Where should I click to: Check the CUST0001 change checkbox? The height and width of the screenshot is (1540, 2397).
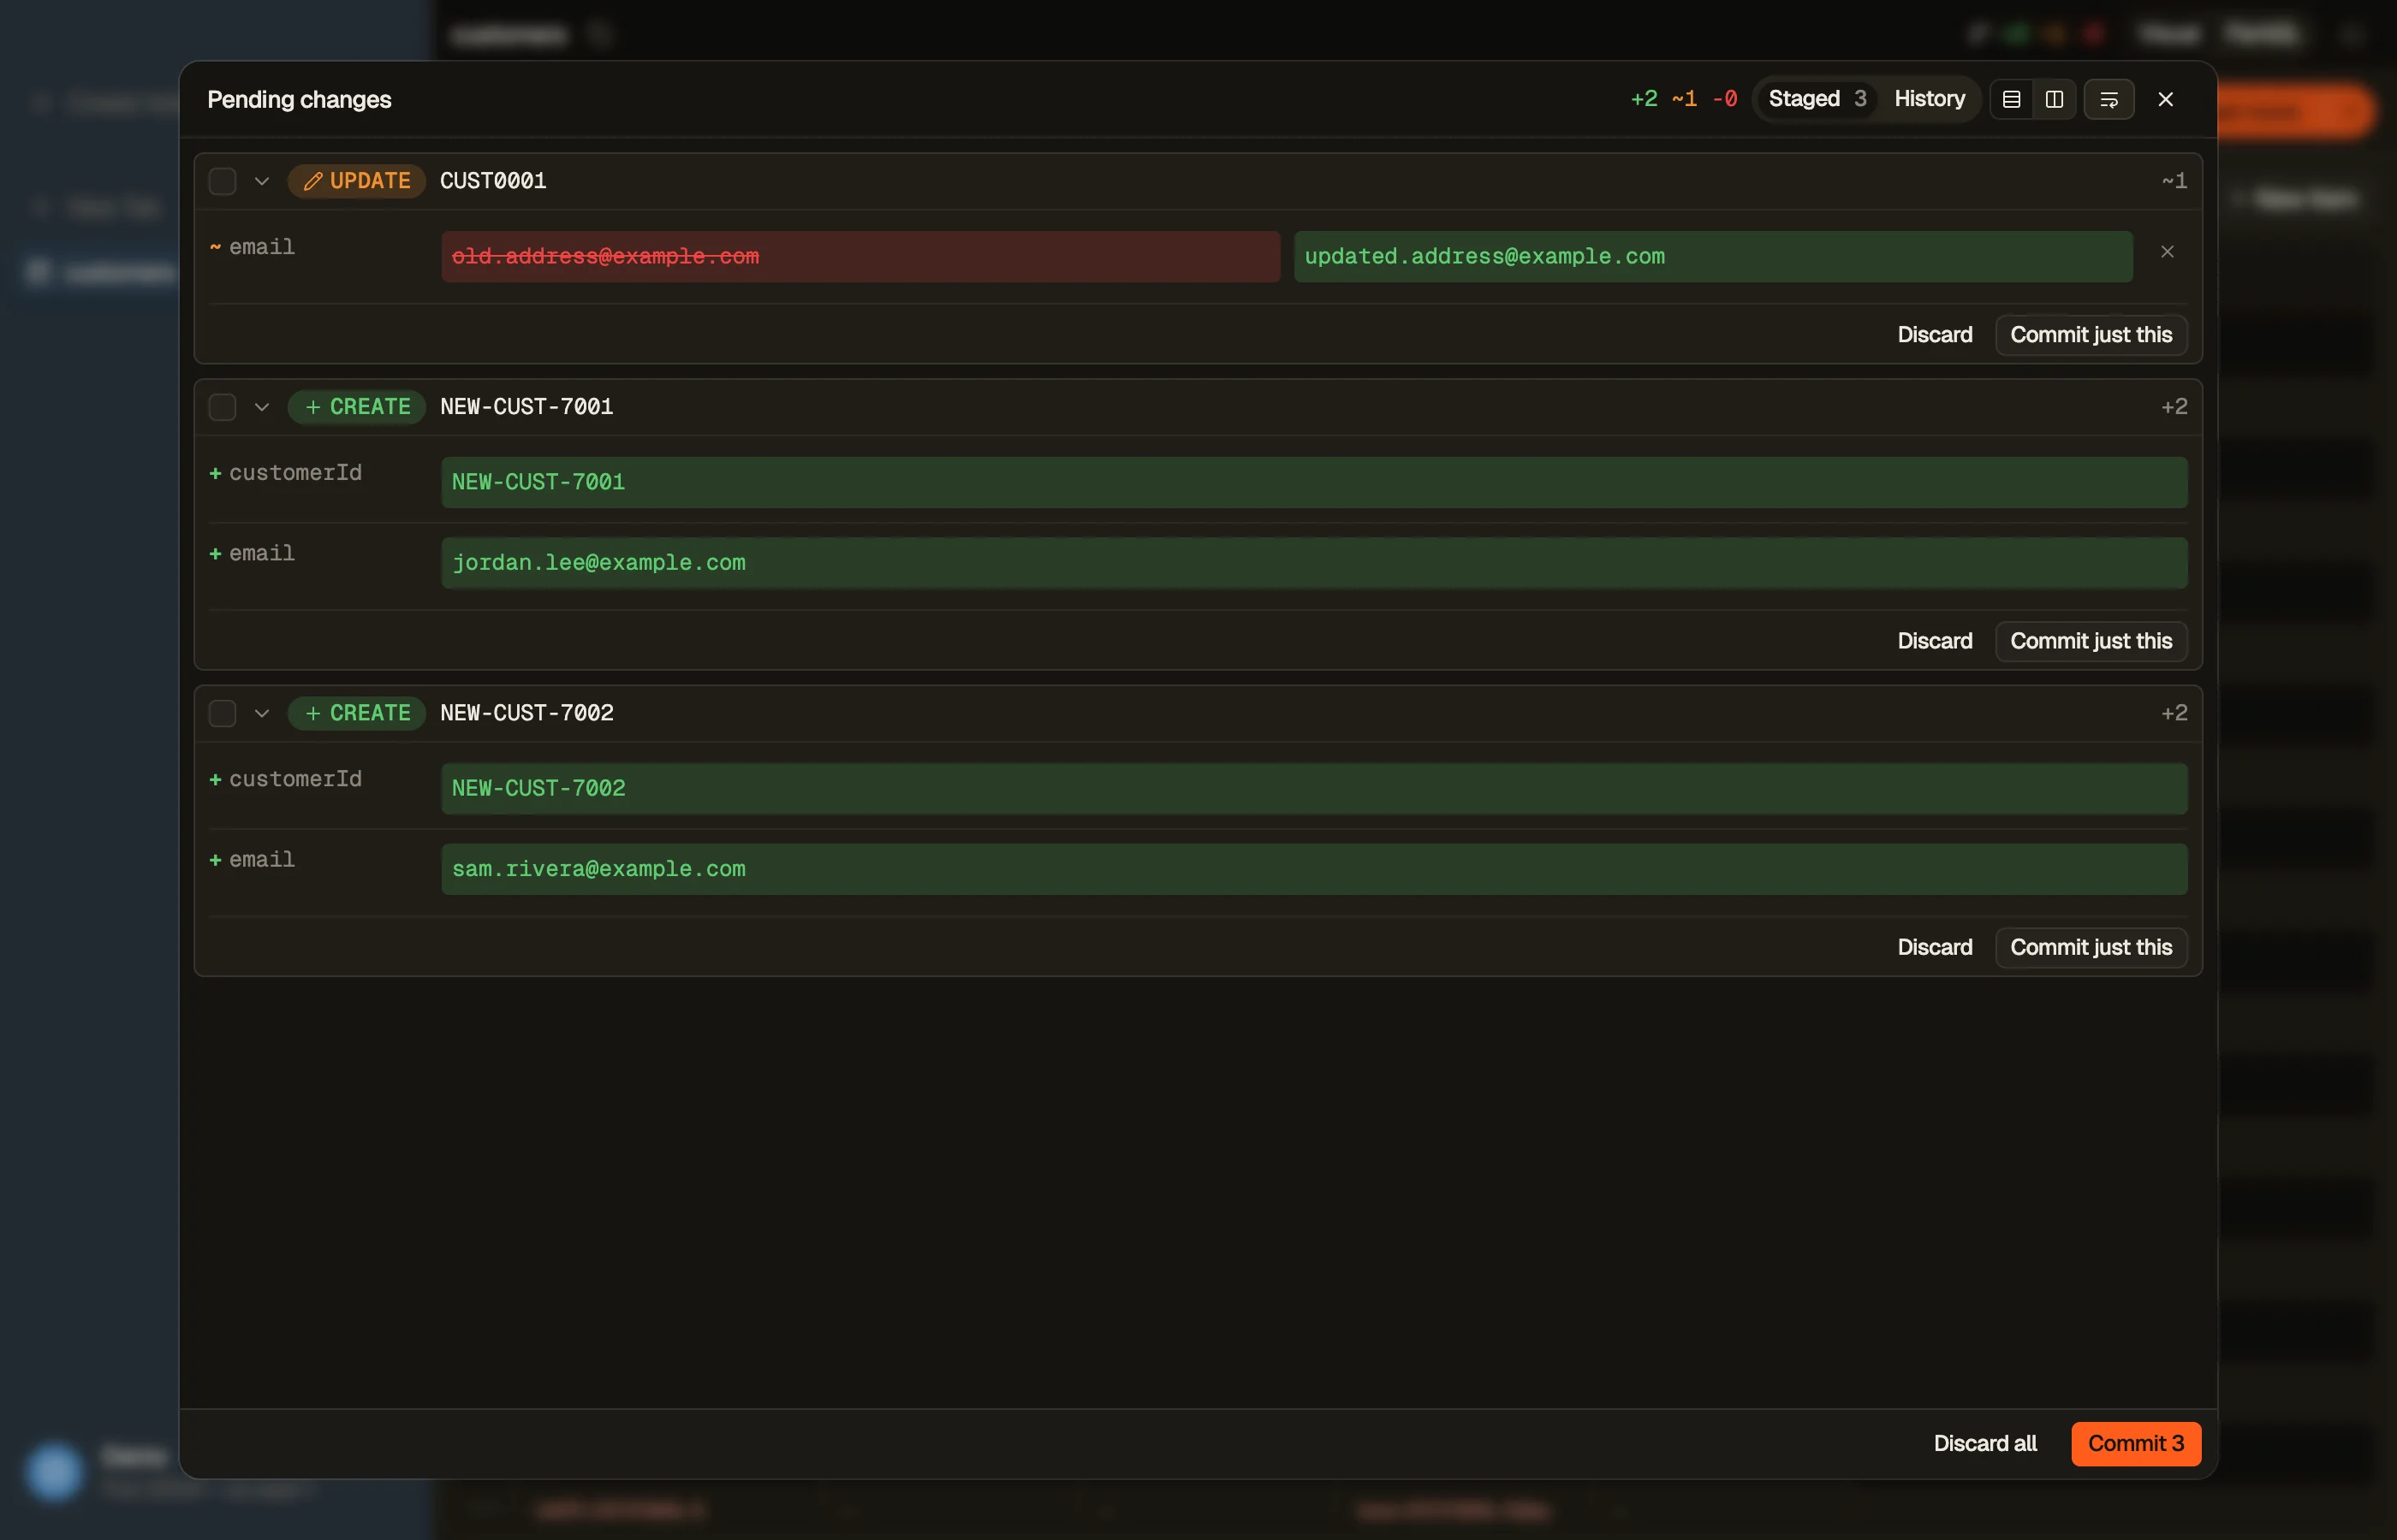pyautogui.click(x=222, y=181)
